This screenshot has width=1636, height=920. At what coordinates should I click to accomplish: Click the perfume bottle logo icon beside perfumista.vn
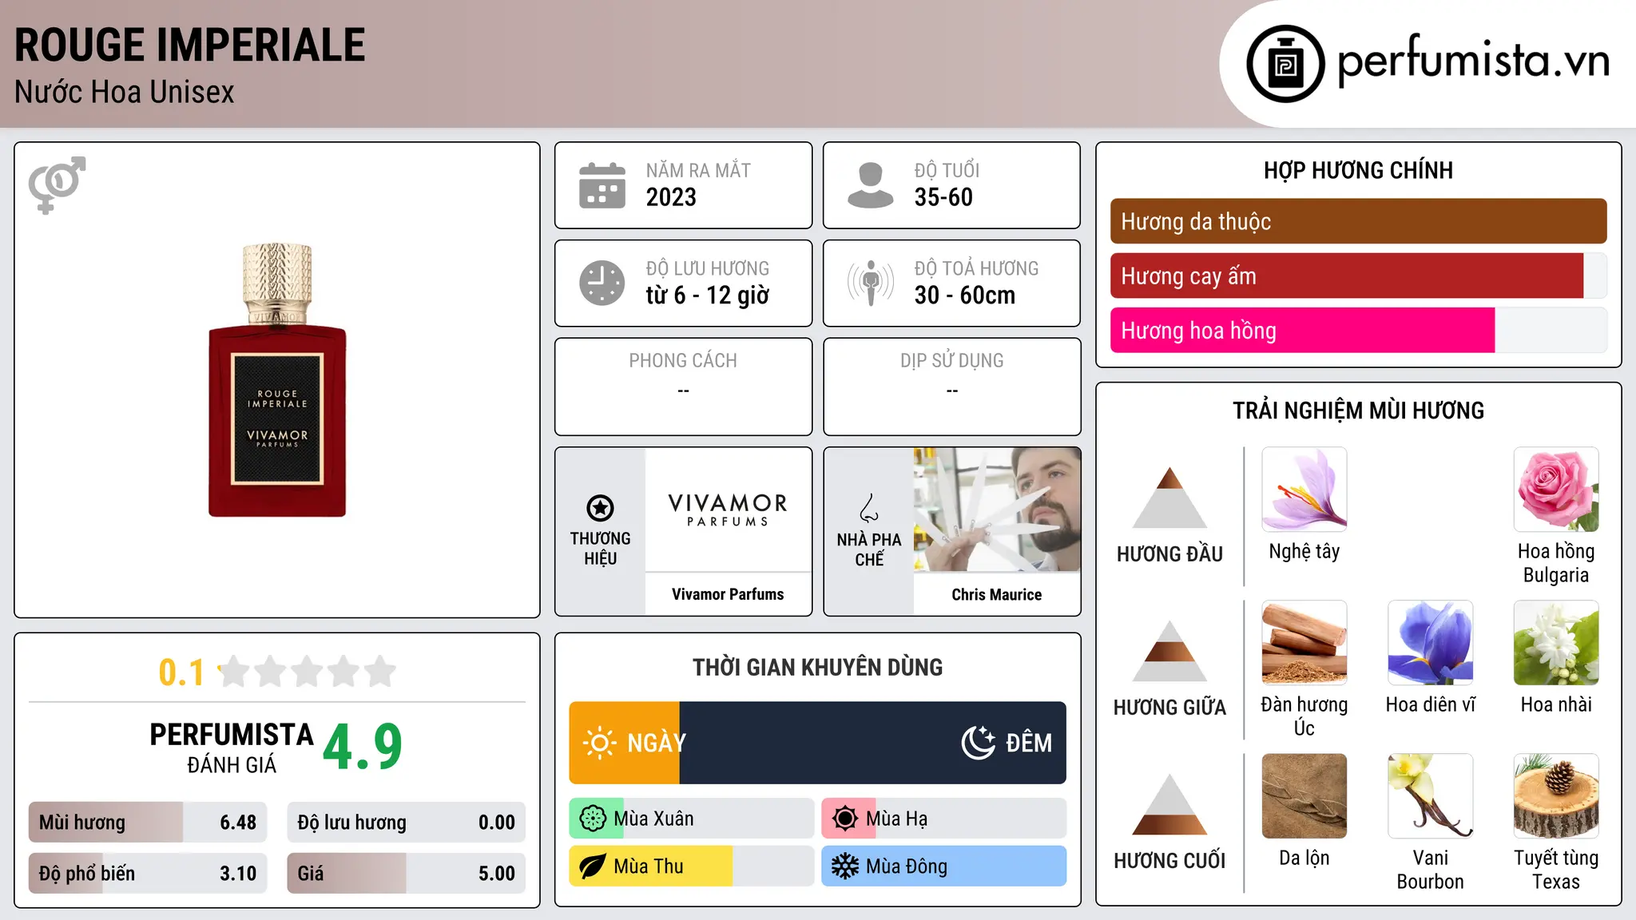coord(1285,64)
